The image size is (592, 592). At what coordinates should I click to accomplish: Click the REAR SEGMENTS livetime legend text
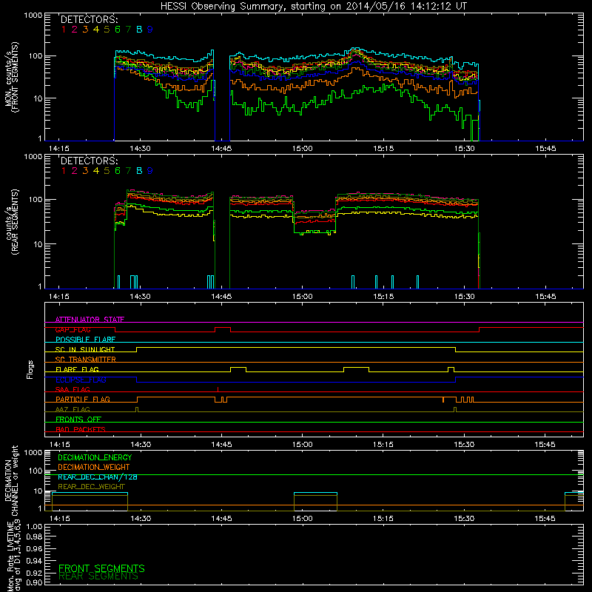point(98,576)
